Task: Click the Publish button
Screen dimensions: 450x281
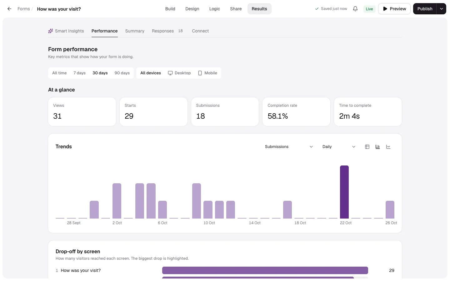Action: pos(425,9)
